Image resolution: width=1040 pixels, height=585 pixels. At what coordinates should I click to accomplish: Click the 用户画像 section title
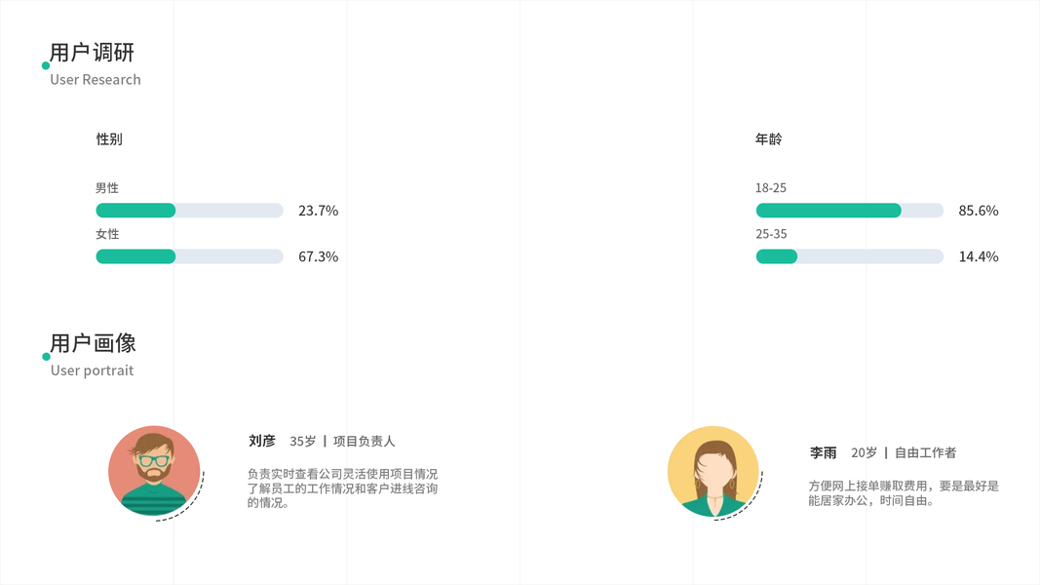pyautogui.click(x=94, y=343)
